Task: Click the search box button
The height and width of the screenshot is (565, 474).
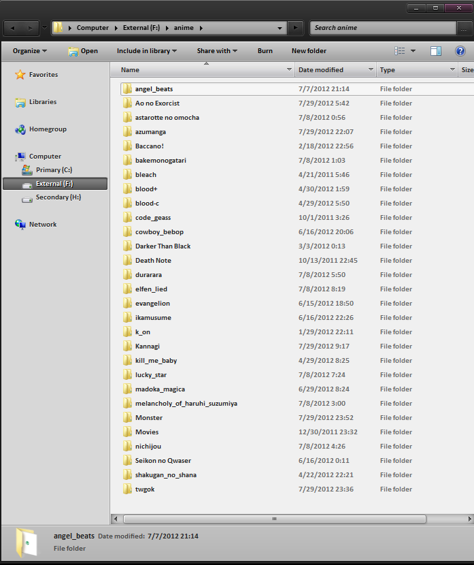Action: pos(464,28)
